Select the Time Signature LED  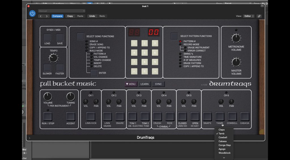coord(180,57)
